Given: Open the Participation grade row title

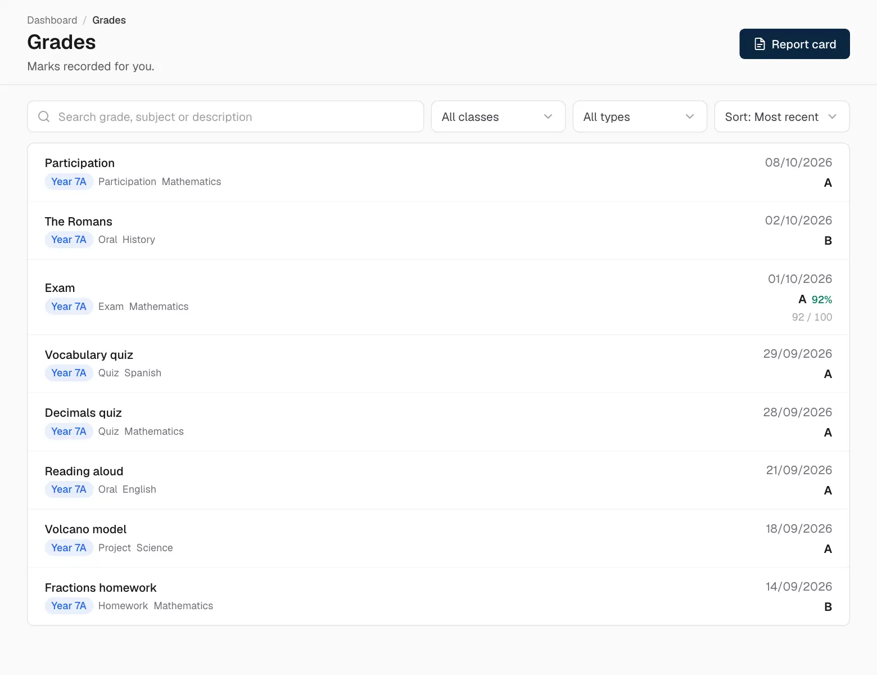Looking at the screenshot, I should (x=80, y=163).
